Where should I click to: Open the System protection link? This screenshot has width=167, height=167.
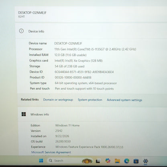click(x=90, y=100)
